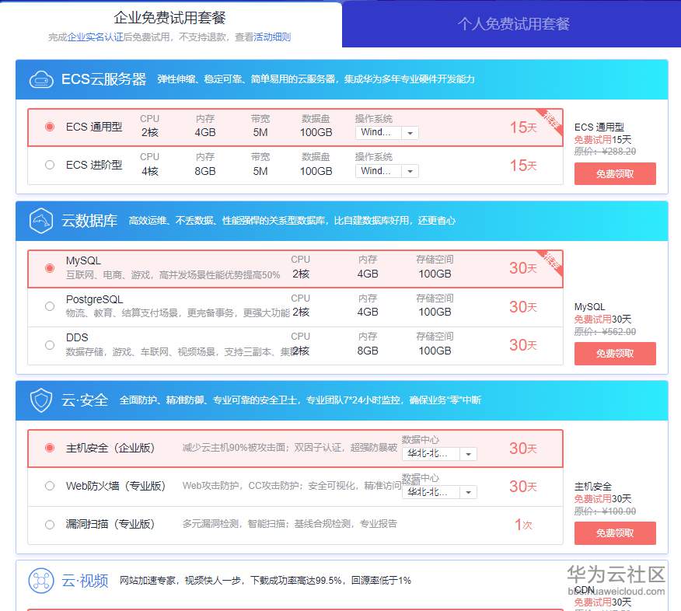Open the ECS 通用型 operating system dropdown
The height and width of the screenshot is (611, 681).
click(x=387, y=133)
